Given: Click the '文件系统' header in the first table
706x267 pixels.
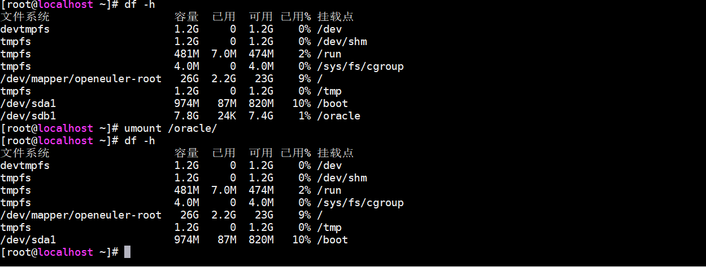Looking at the screenshot, I should pos(25,16).
